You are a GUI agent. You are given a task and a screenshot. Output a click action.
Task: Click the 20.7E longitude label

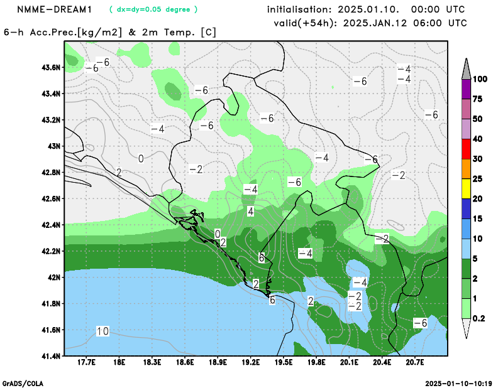[415, 362]
